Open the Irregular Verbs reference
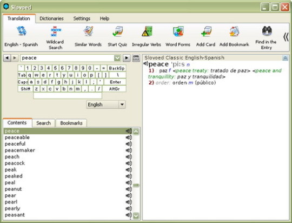Image resolution: width=292 pixels, height=223 pixels. (x=147, y=37)
